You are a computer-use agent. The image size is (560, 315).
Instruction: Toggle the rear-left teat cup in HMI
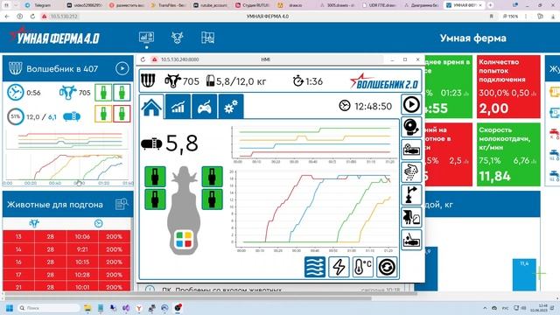[x=155, y=199]
